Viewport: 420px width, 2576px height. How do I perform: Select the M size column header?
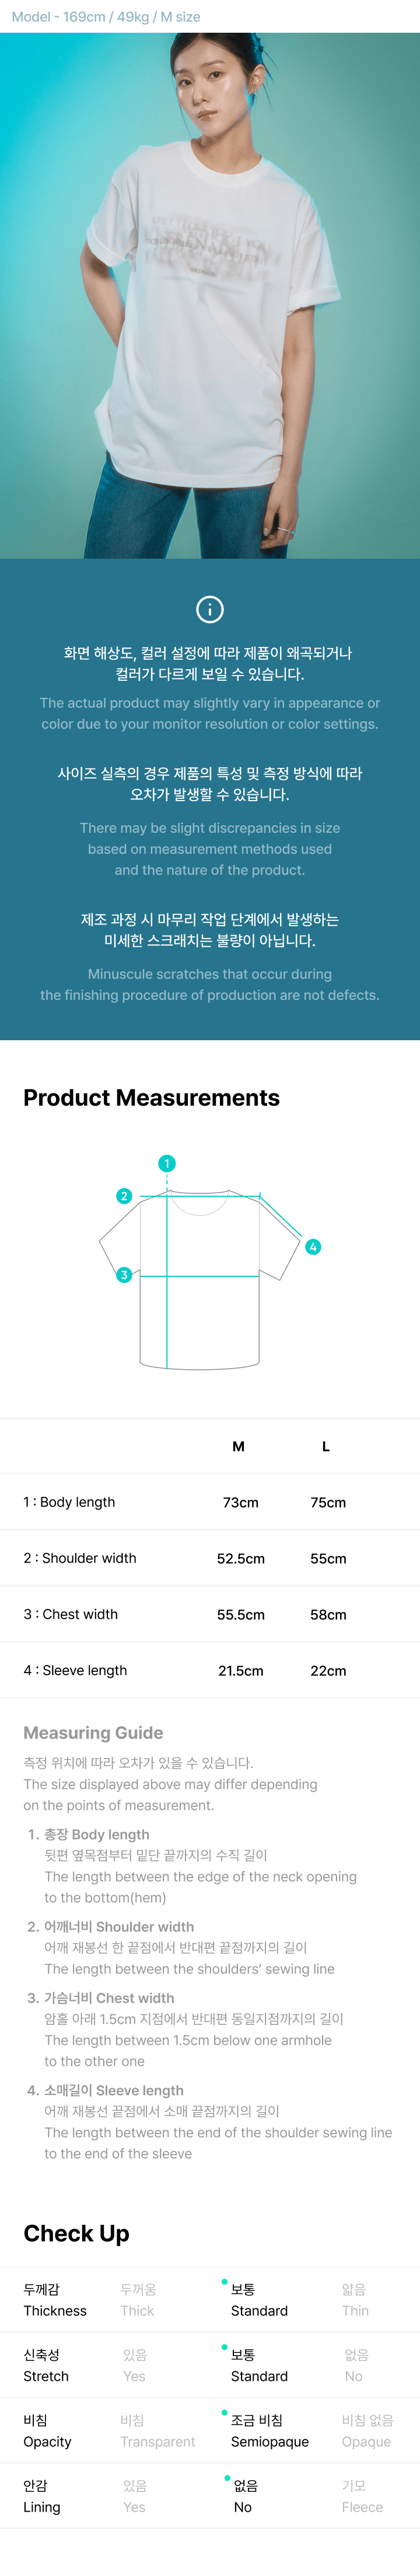click(239, 1446)
